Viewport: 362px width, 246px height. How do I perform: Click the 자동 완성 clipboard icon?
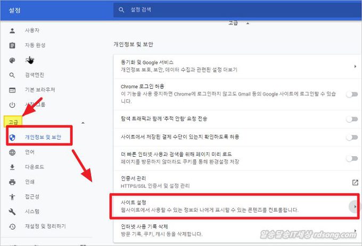tap(12, 45)
